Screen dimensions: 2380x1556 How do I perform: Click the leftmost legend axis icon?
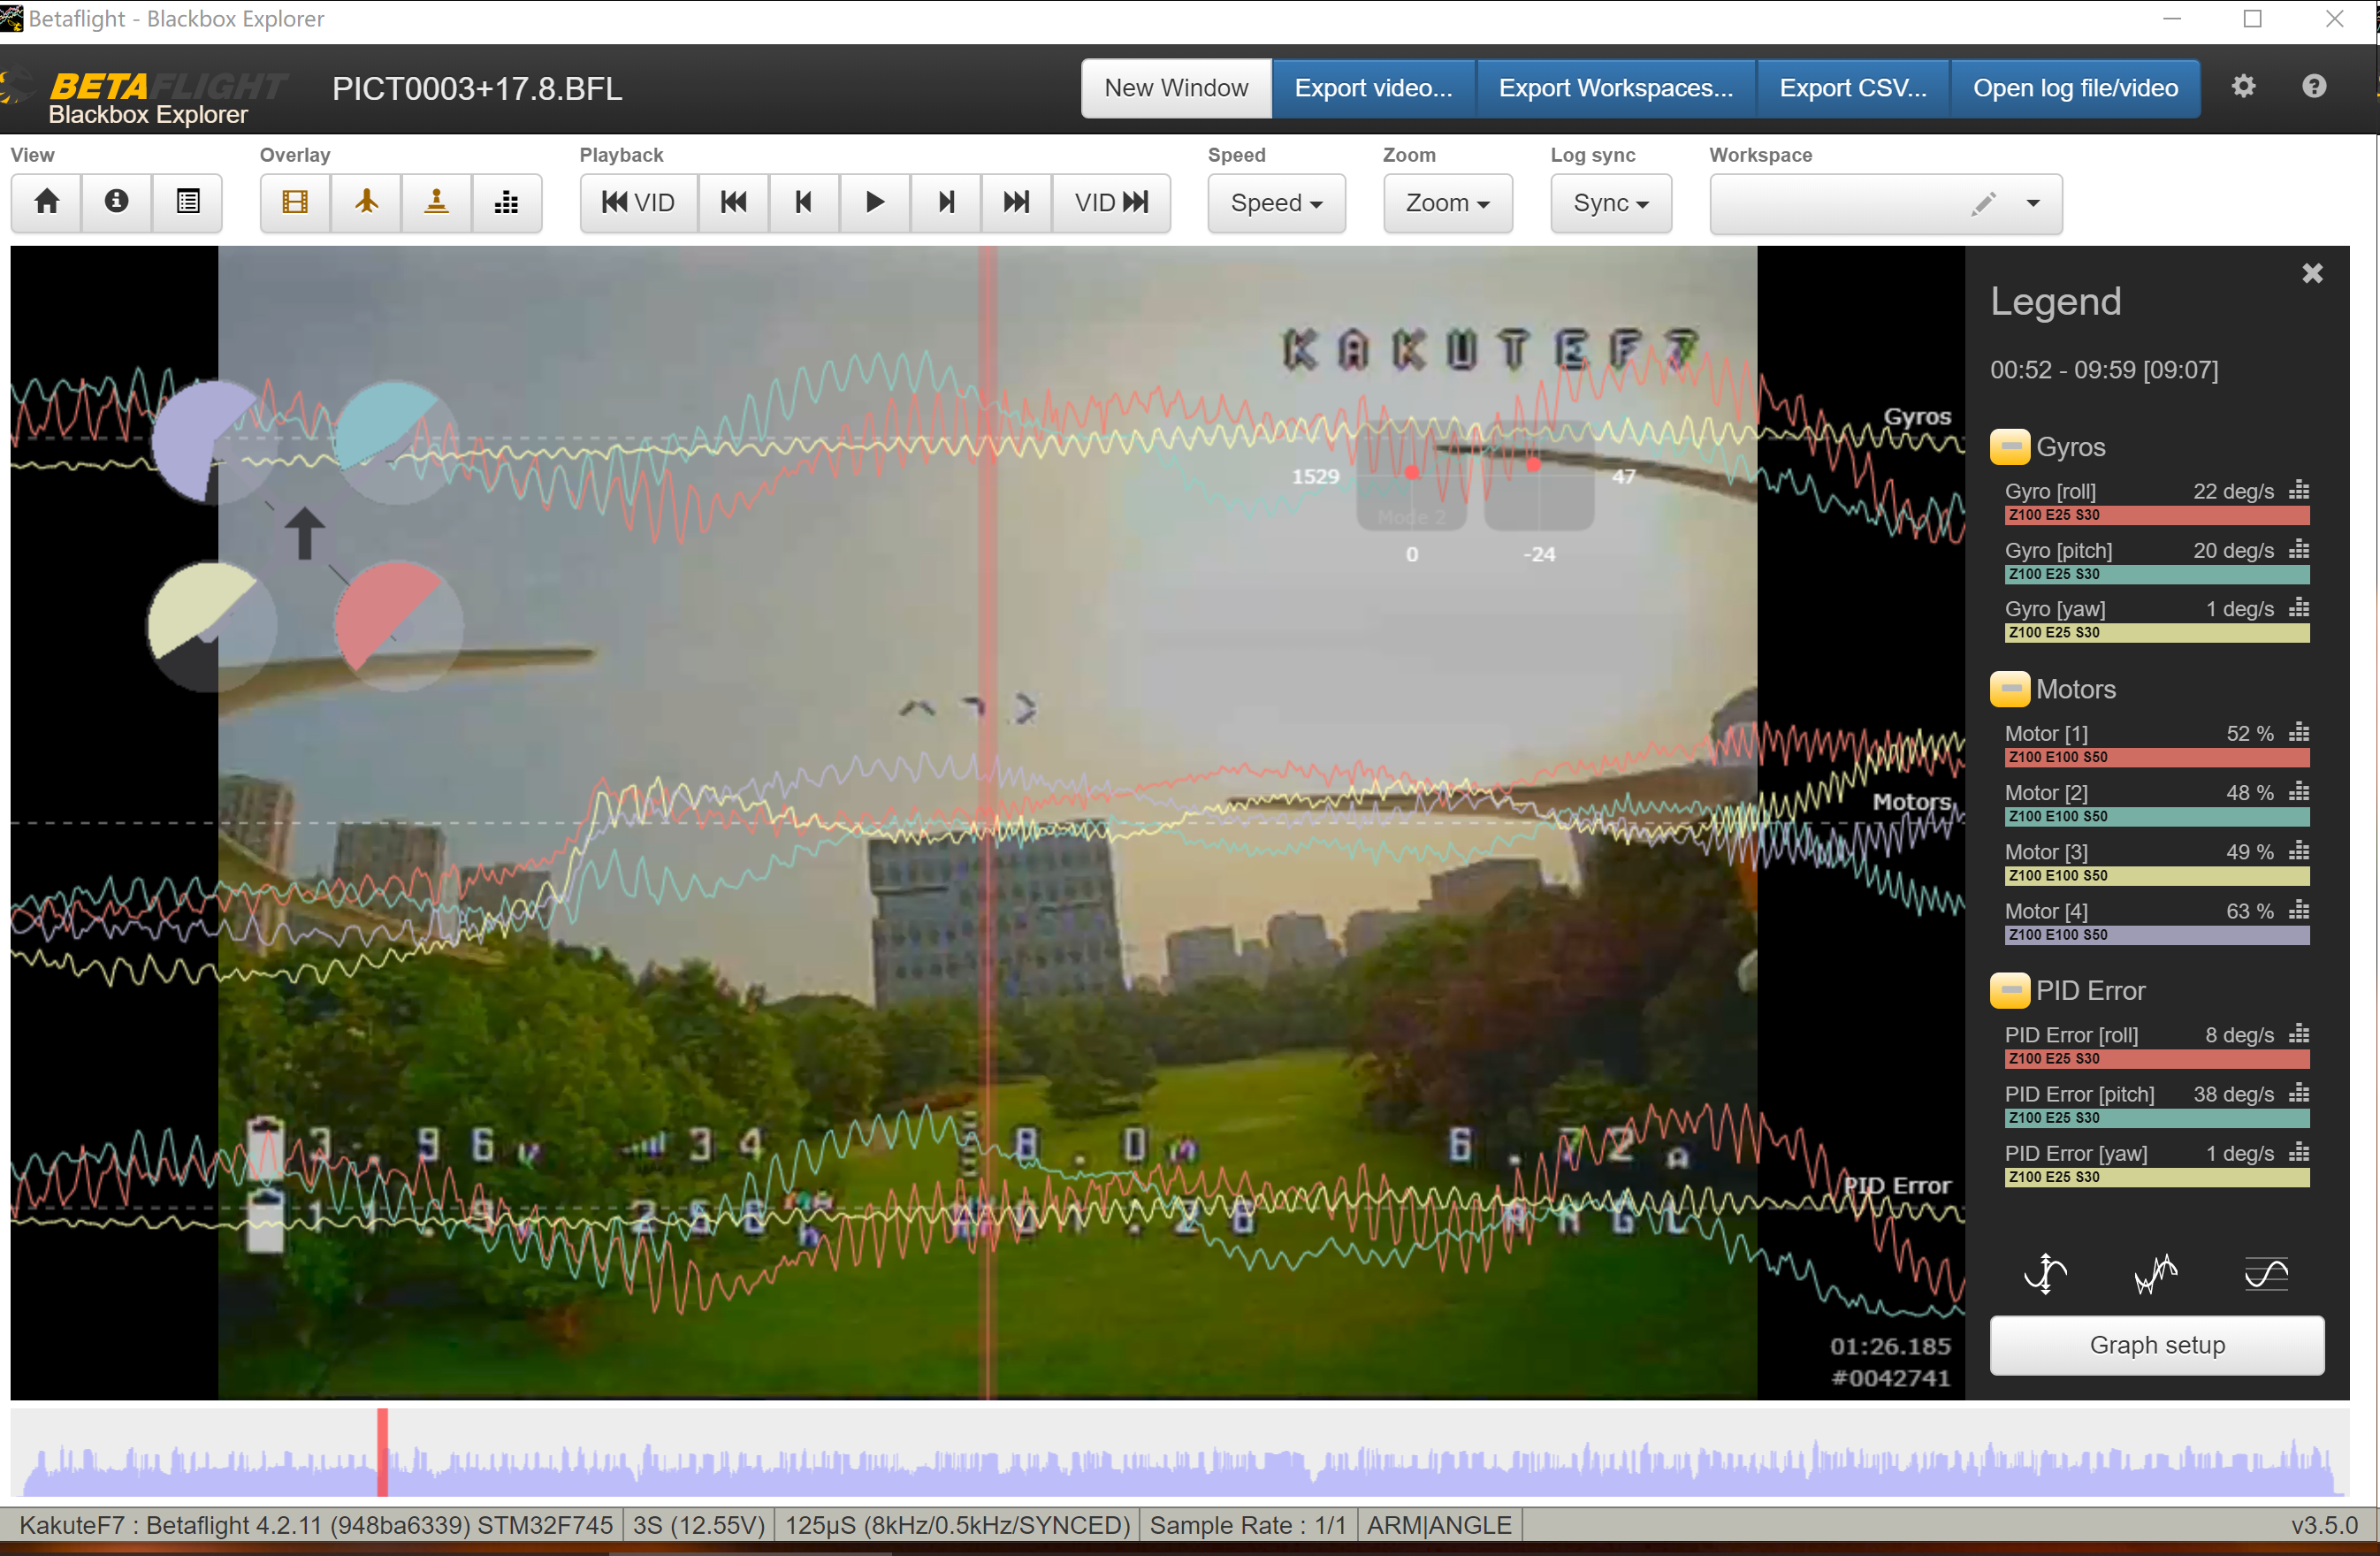2045,1273
